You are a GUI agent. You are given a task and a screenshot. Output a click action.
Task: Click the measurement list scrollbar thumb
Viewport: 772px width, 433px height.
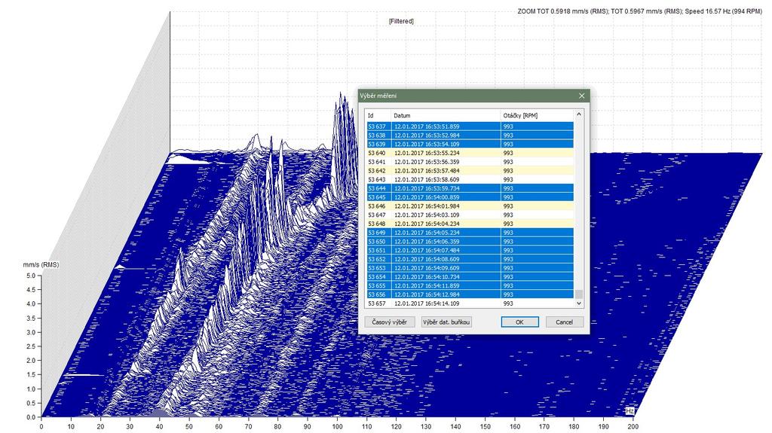tap(579, 294)
